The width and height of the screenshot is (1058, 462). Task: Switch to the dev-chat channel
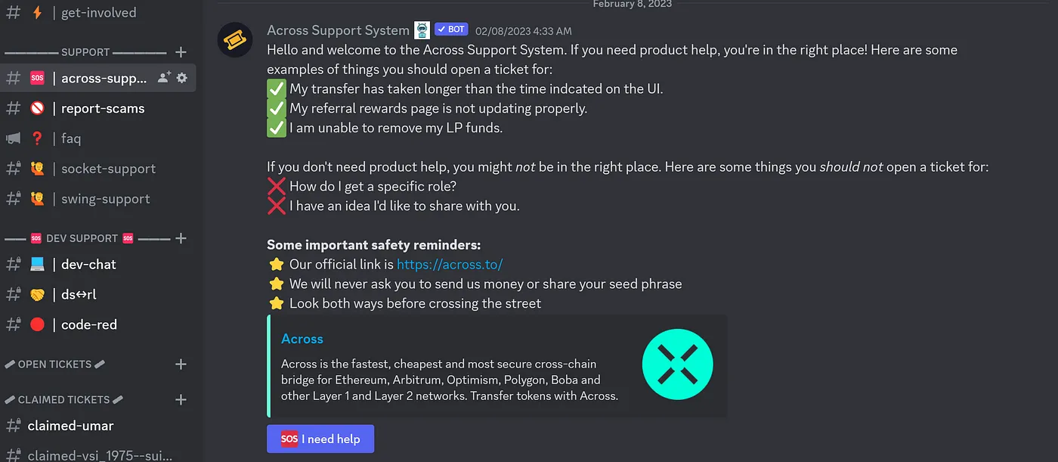pos(88,264)
